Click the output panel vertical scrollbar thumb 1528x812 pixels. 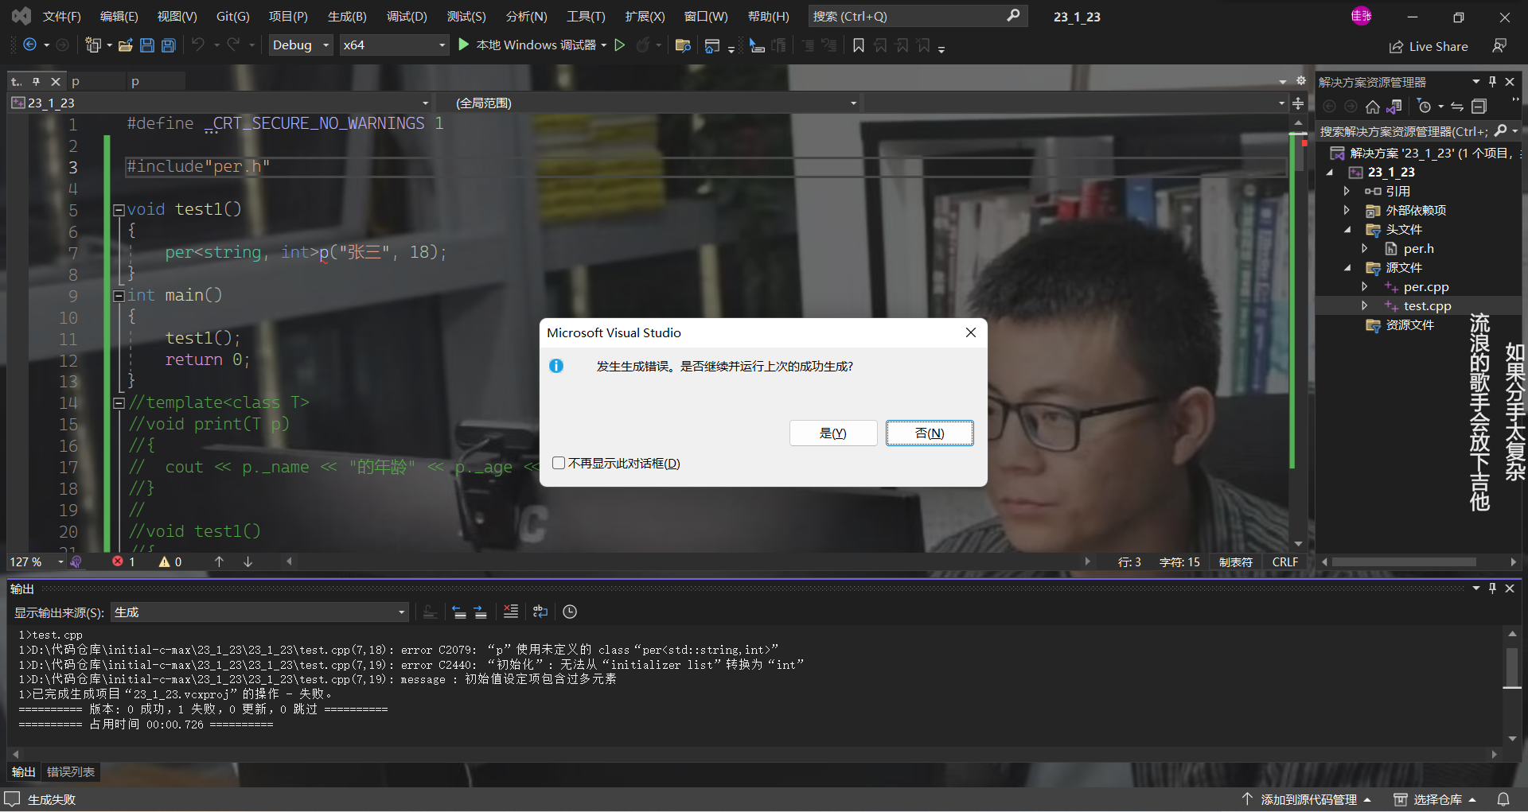point(1512,666)
